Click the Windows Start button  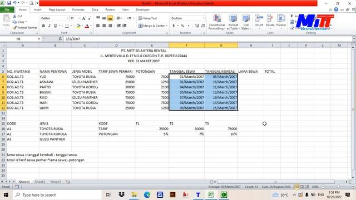pos(6,195)
